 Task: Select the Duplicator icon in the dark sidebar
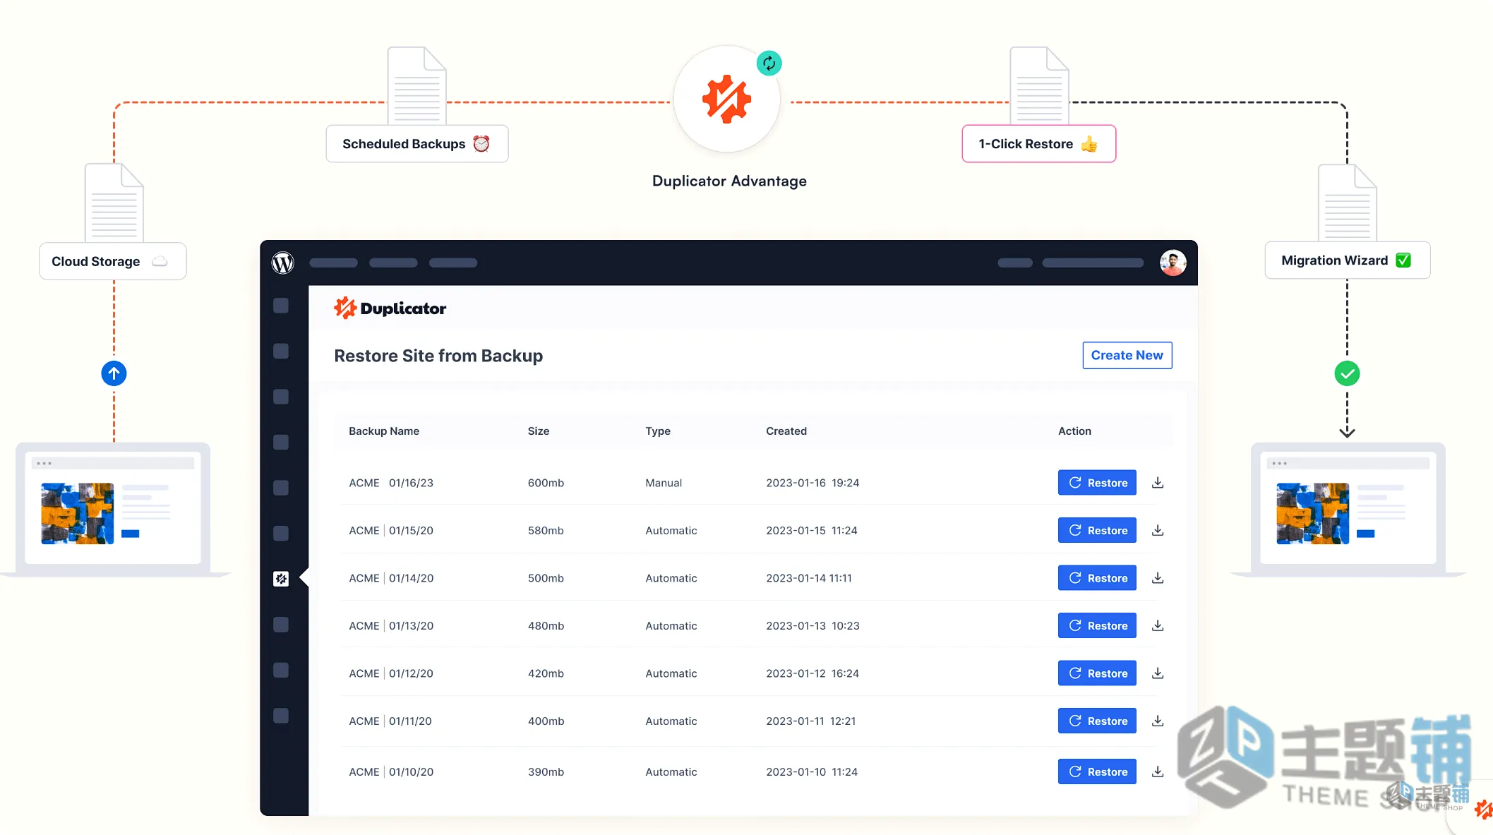pyautogui.click(x=281, y=579)
